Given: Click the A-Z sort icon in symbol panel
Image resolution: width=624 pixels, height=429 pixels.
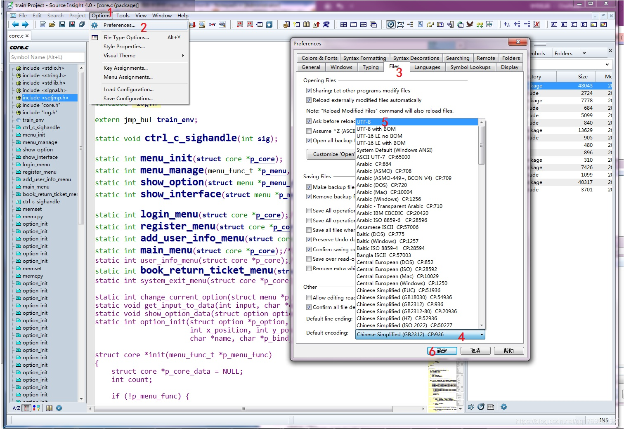Looking at the screenshot, I should 16,408.
